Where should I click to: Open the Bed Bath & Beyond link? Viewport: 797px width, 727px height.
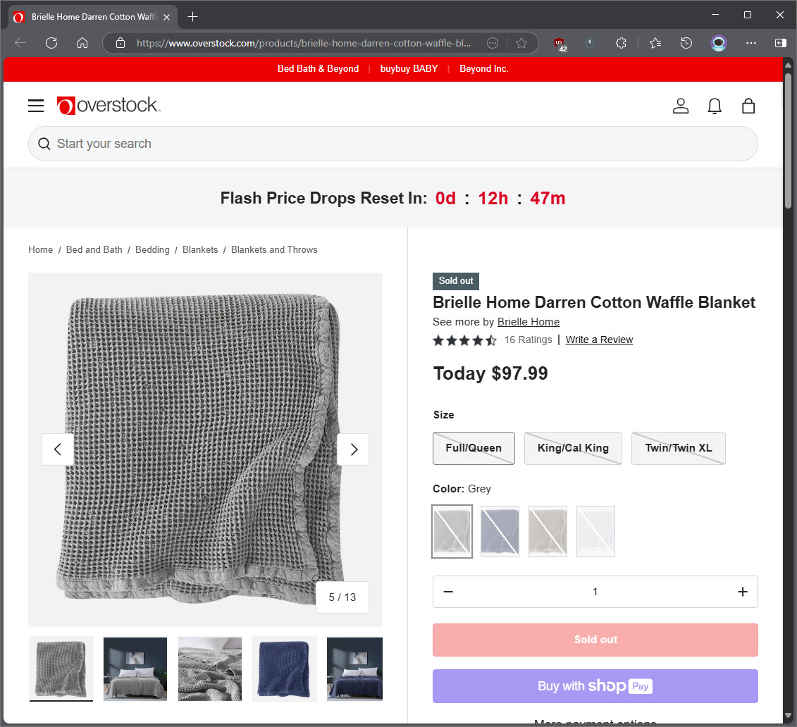coord(319,68)
